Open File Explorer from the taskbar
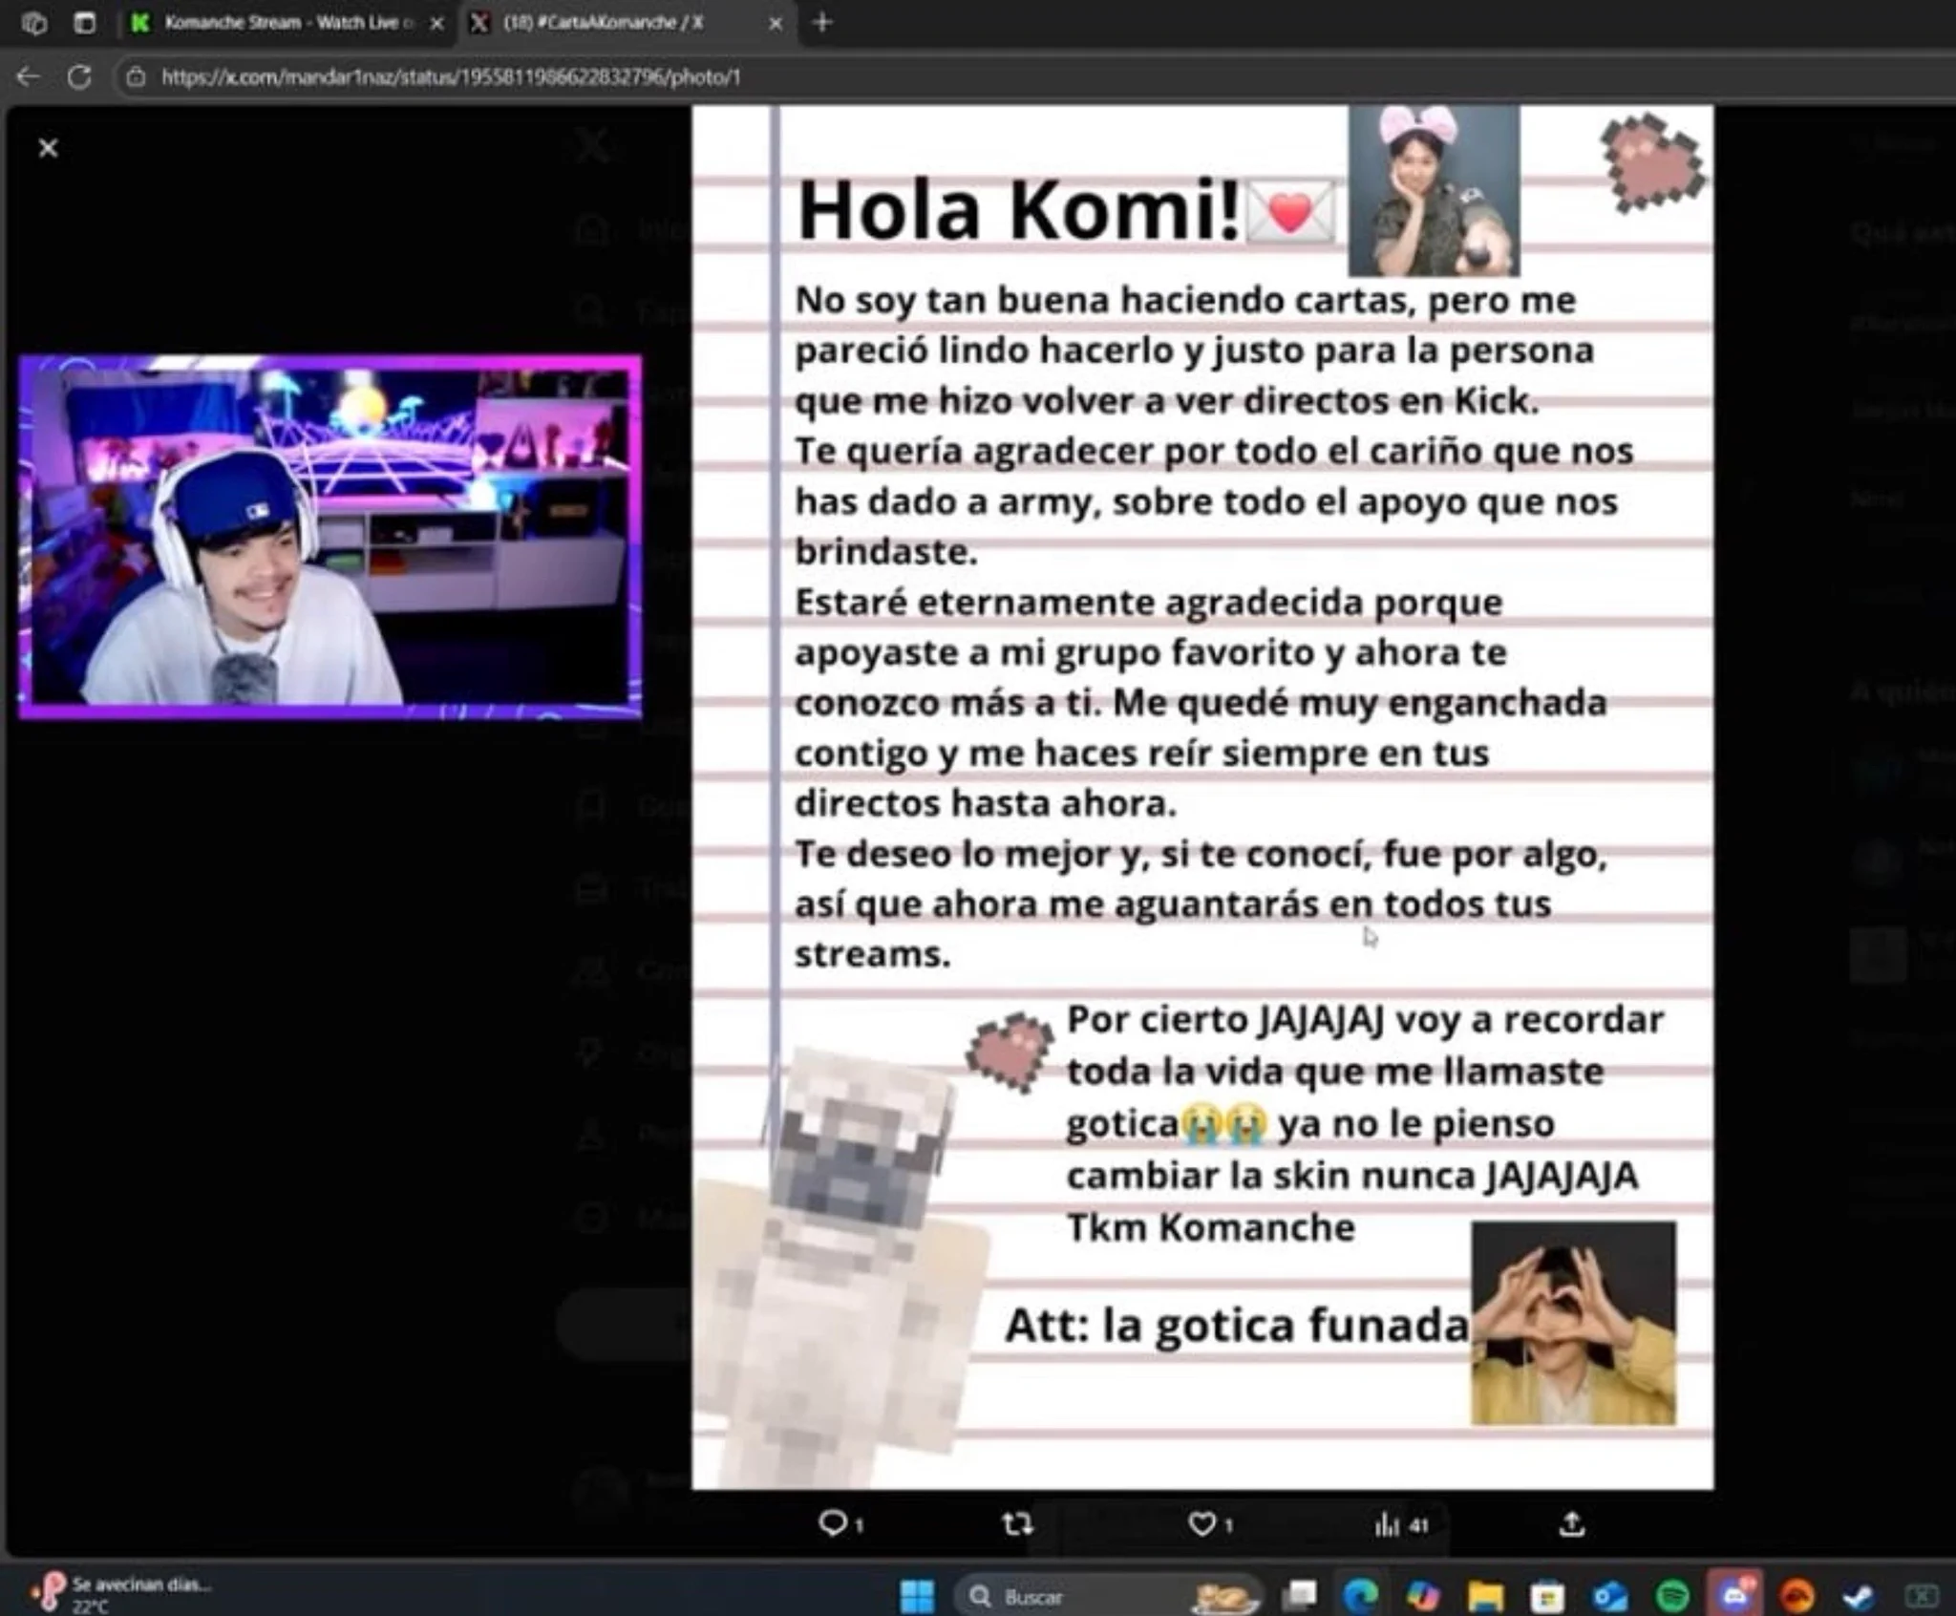Viewport: 1956px width, 1616px height. click(x=1486, y=1595)
